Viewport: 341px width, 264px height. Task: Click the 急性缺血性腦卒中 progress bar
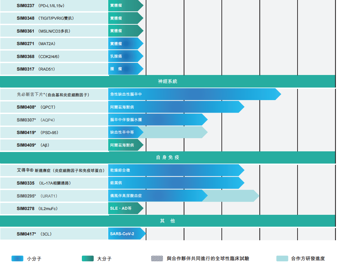194,94
